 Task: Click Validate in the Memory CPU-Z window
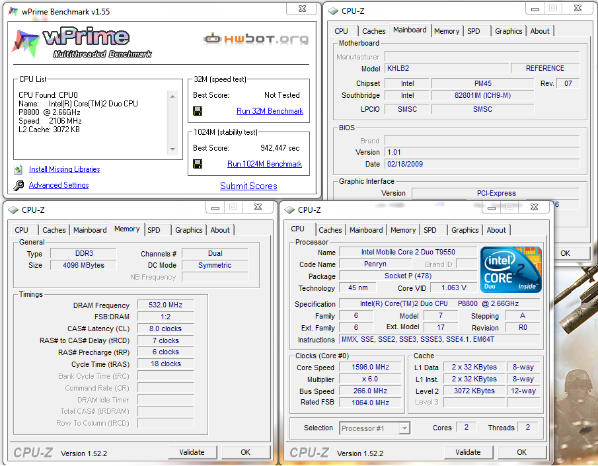click(192, 452)
